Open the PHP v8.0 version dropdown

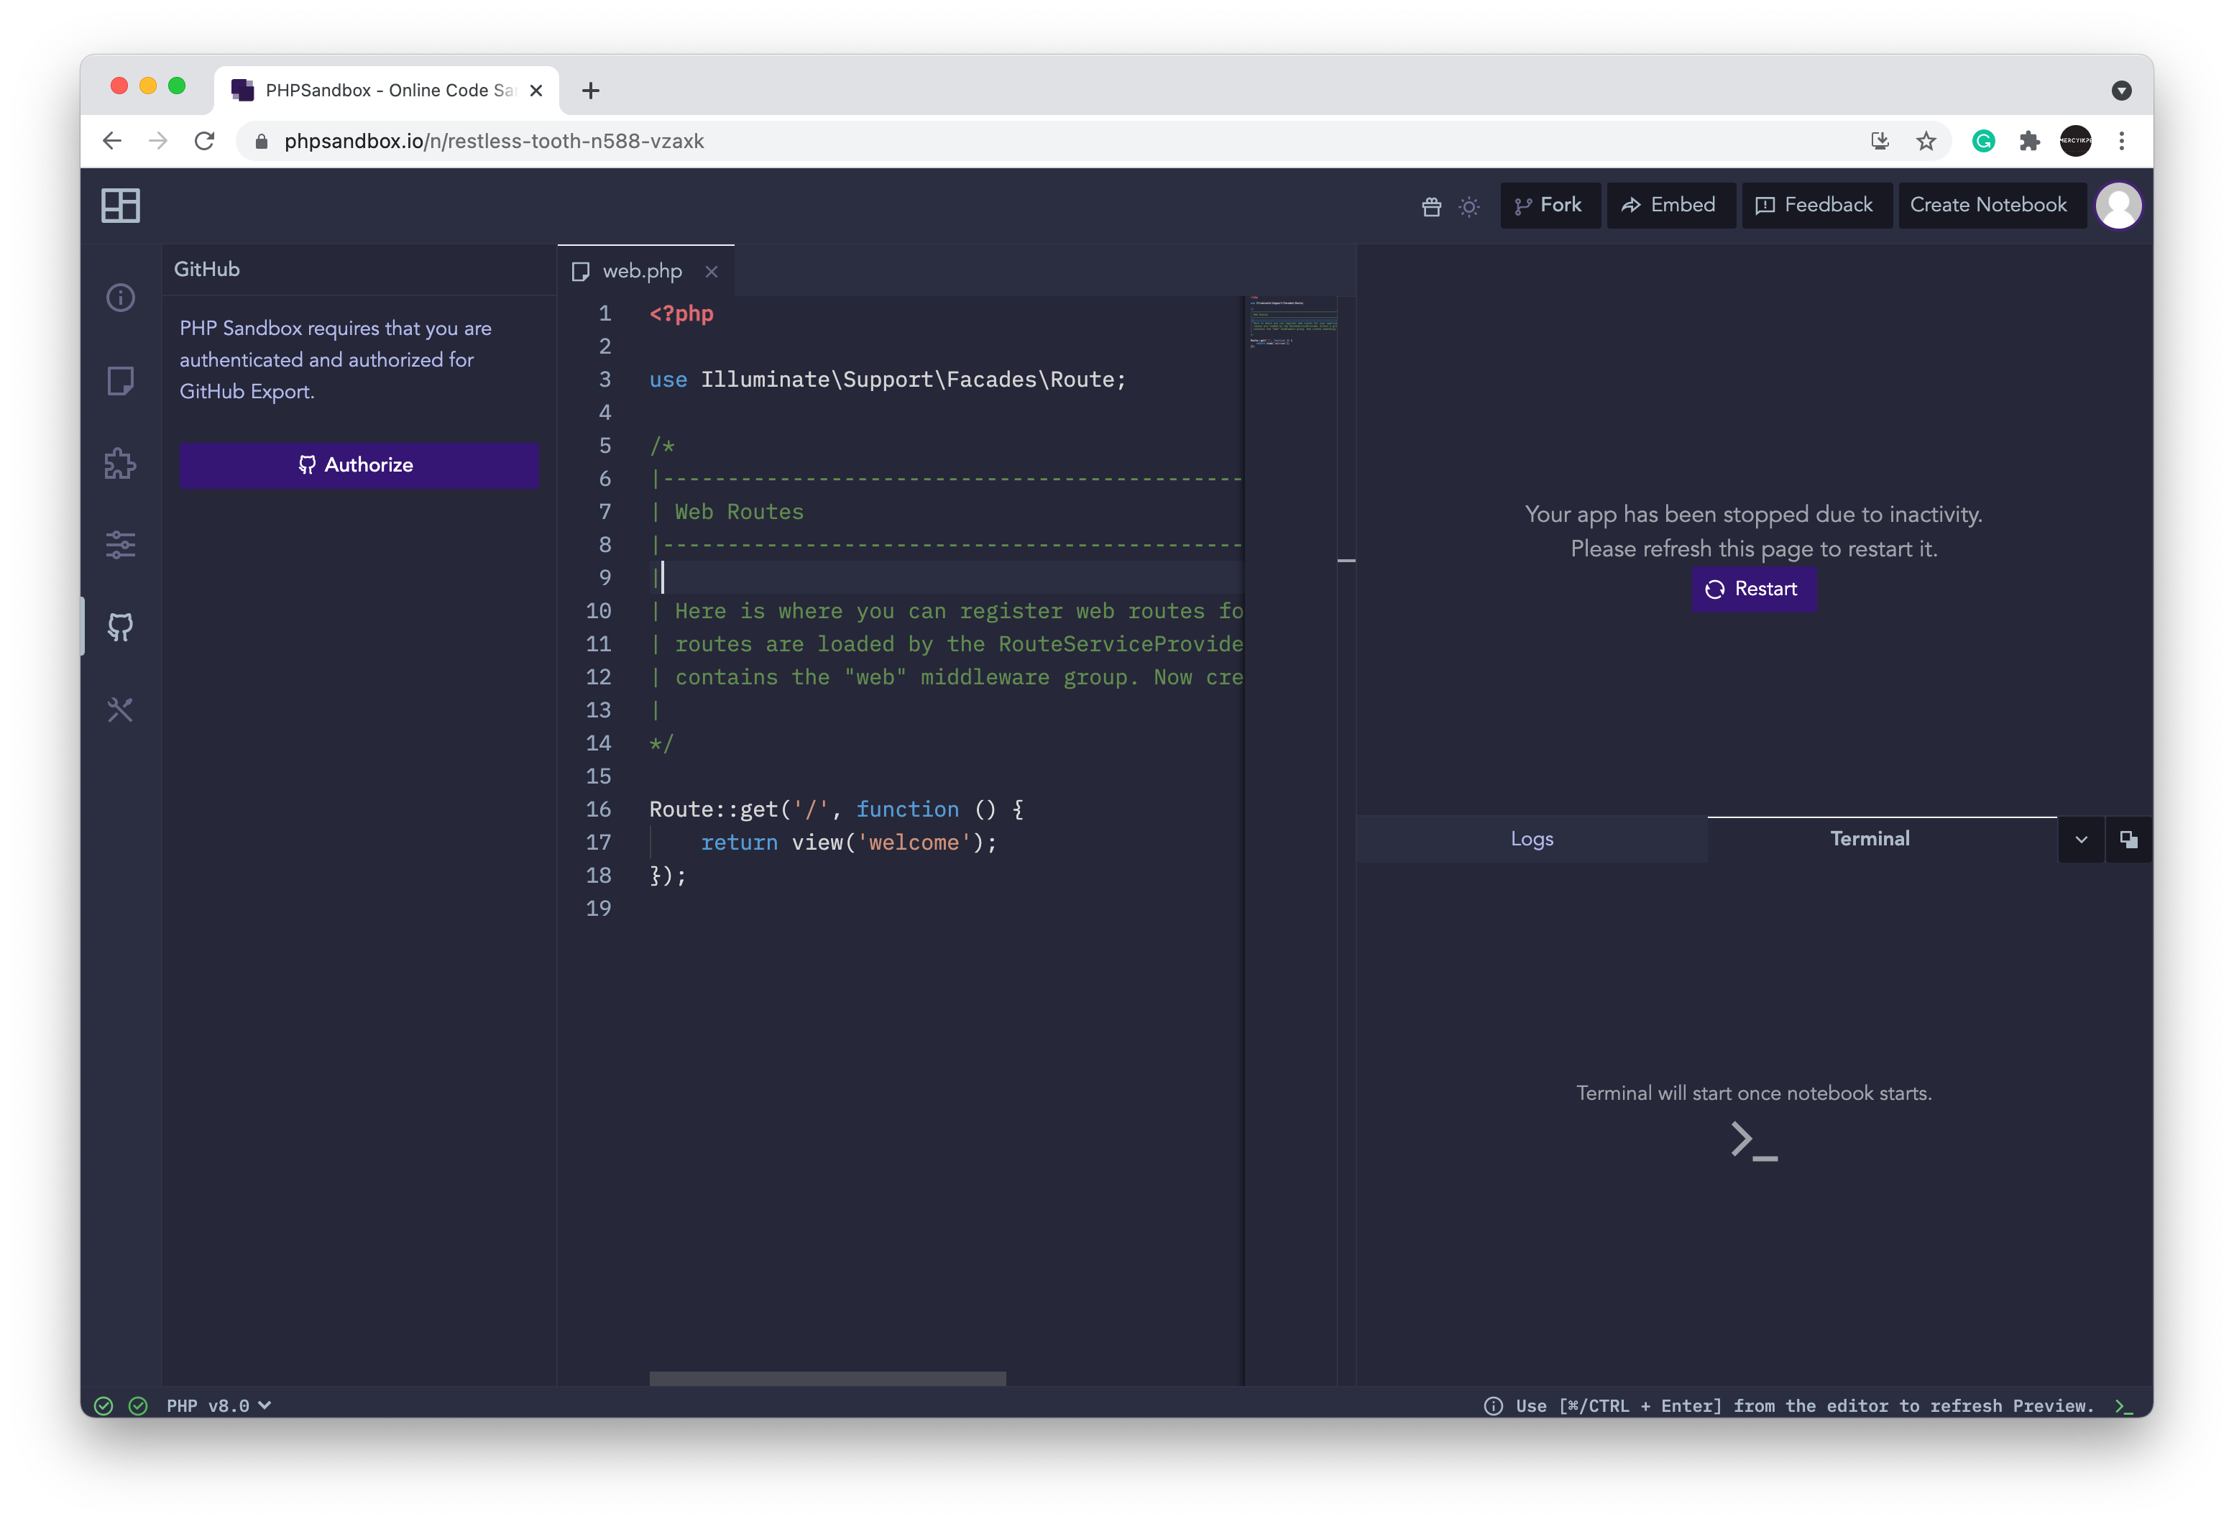tap(219, 1405)
